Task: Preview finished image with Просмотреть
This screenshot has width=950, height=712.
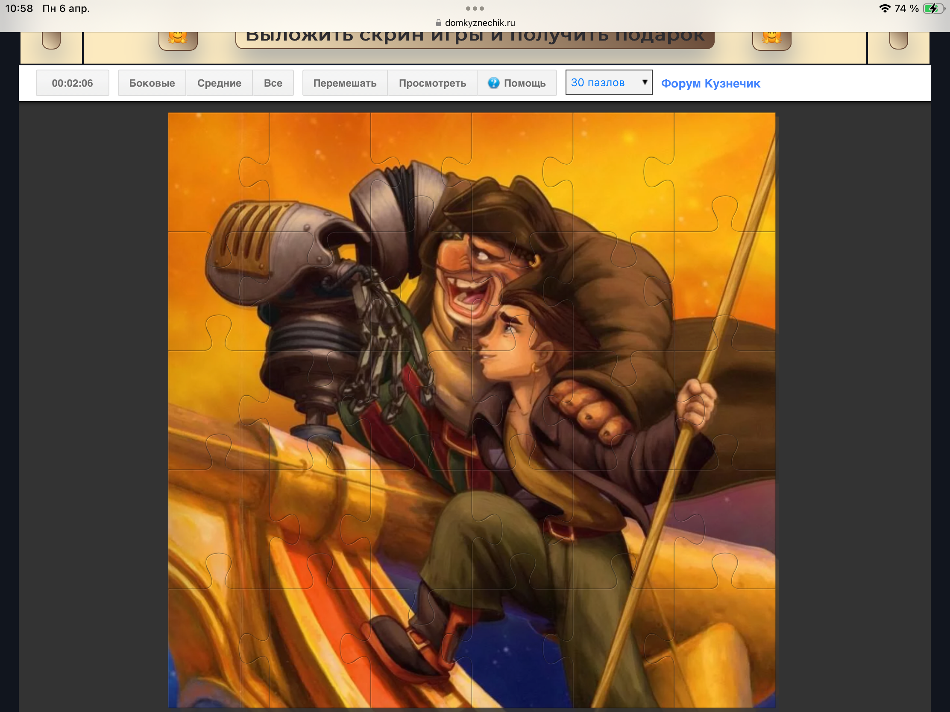Action: (432, 83)
